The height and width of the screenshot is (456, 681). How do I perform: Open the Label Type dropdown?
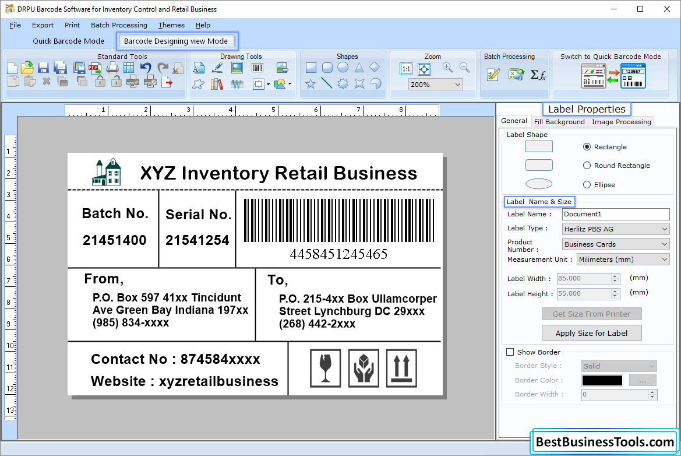[x=616, y=229]
